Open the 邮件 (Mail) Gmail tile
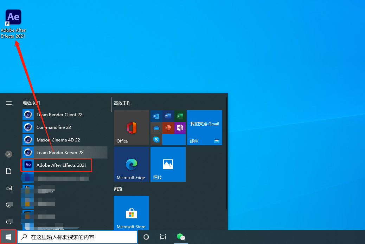The image size is (365, 244). [205, 128]
